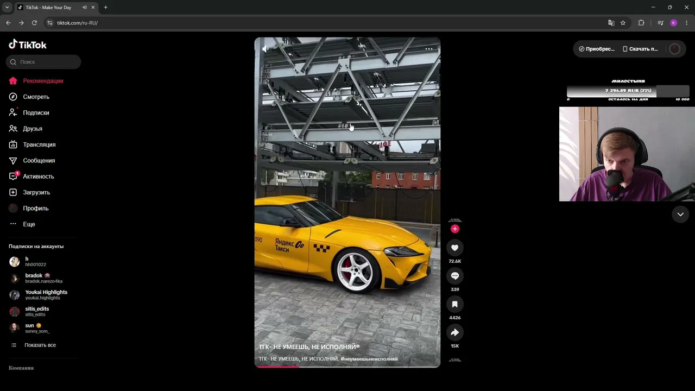This screenshot has height=391, width=695.
Task: Close the TikTok browser tab
Action: pyautogui.click(x=93, y=8)
